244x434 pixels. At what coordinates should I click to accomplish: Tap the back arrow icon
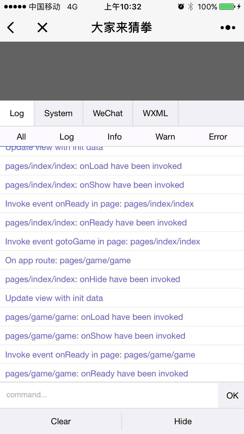click(x=11, y=28)
